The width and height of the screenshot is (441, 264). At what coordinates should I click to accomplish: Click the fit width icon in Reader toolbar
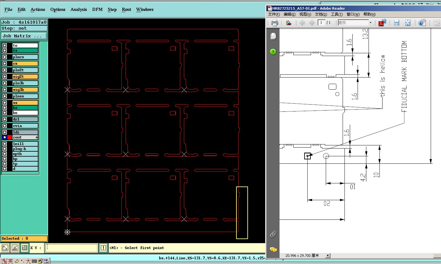(x=396, y=23)
